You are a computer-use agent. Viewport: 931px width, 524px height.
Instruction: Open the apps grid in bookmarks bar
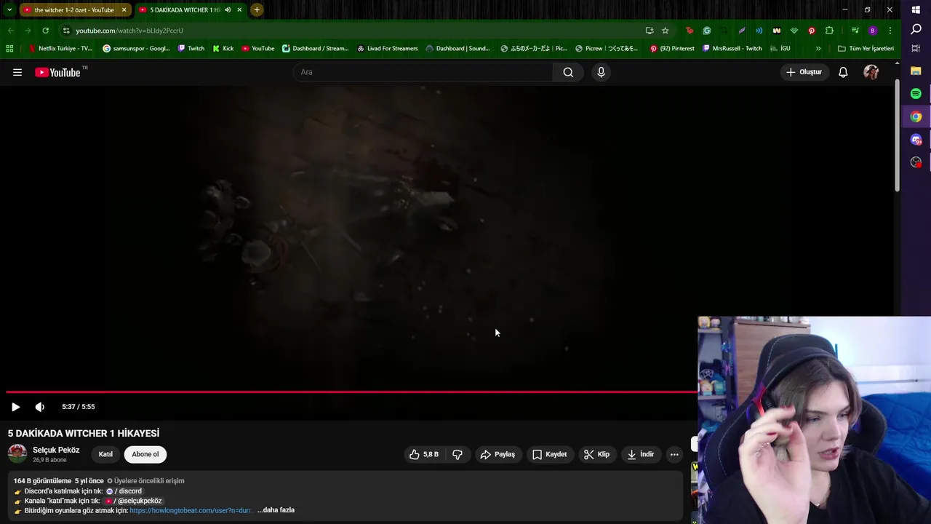click(x=9, y=49)
